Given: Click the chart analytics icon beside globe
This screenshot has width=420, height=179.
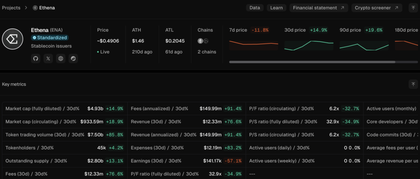Looking at the screenshot, I should click(73, 58).
